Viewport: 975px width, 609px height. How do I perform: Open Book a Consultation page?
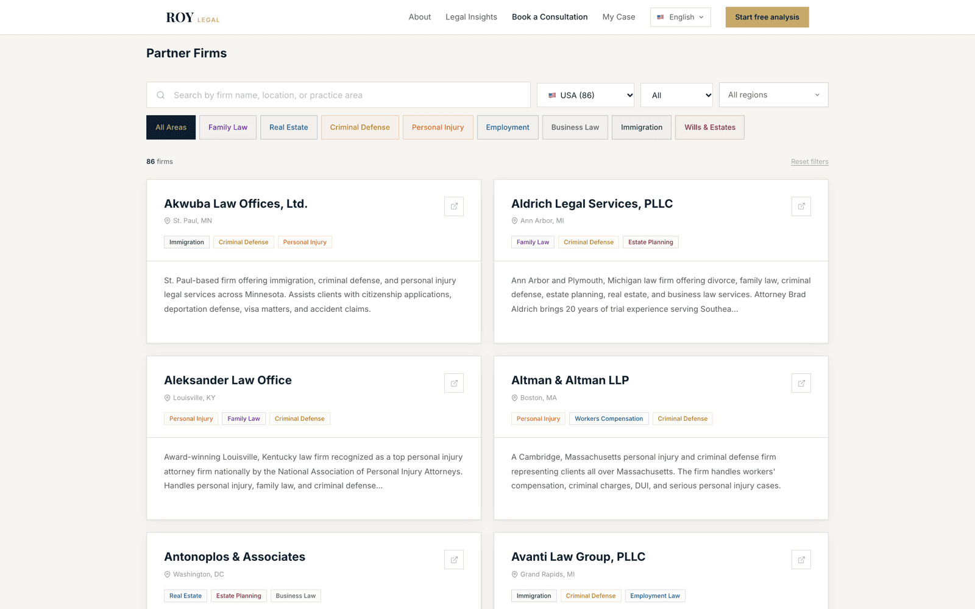tap(550, 17)
